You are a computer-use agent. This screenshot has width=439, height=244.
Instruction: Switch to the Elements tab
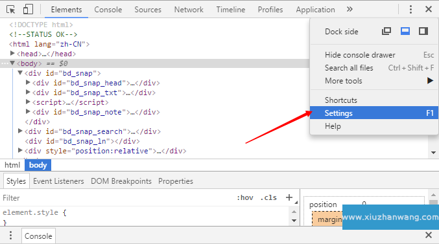tap(66, 10)
